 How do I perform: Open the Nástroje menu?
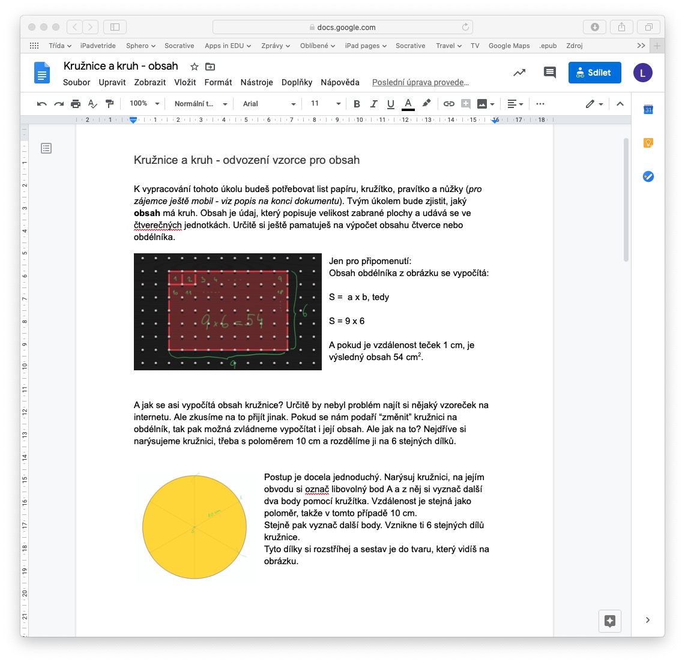pos(256,83)
